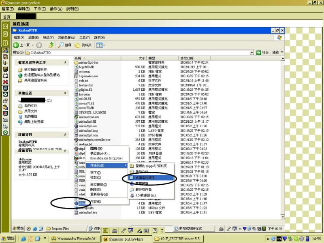Open the 搜尋 search tool in Explorer toolbar

(x=64, y=45)
